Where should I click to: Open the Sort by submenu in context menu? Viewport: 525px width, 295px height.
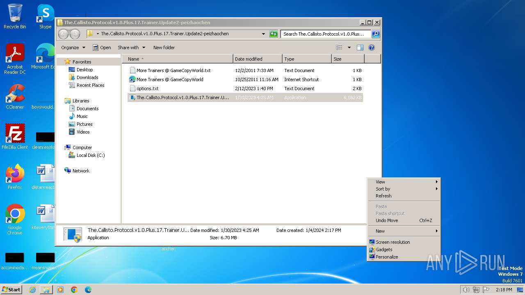click(404, 189)
